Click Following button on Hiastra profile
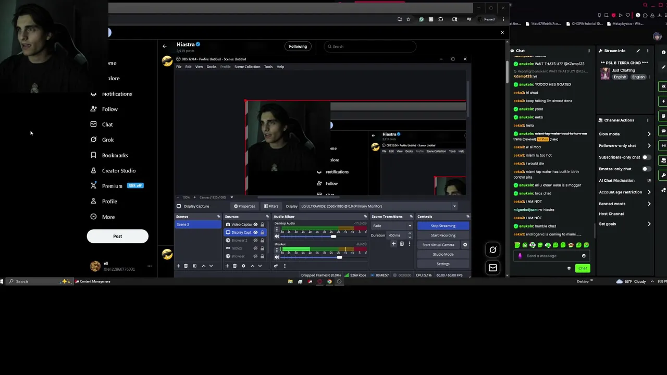The image size is (667, 375). point(298,46)
